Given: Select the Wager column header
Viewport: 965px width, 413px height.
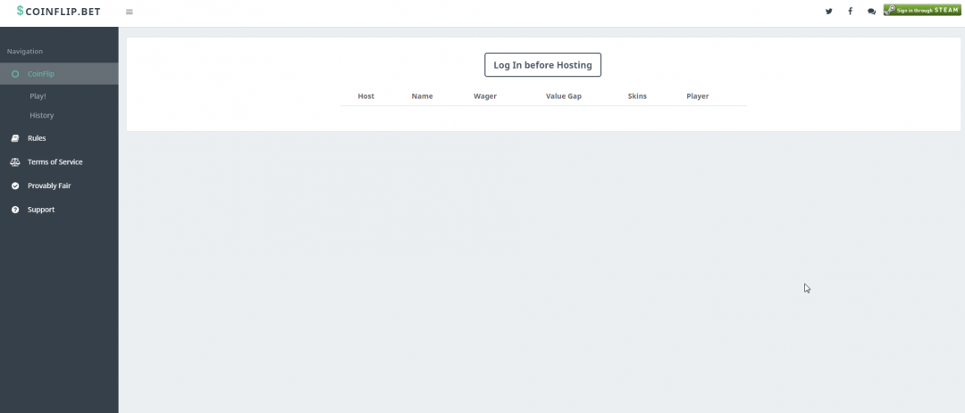Looking at the screenshot, I should [x=485, y=95].
